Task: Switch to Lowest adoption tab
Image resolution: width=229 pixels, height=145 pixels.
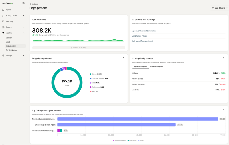Action: point(157,67)
